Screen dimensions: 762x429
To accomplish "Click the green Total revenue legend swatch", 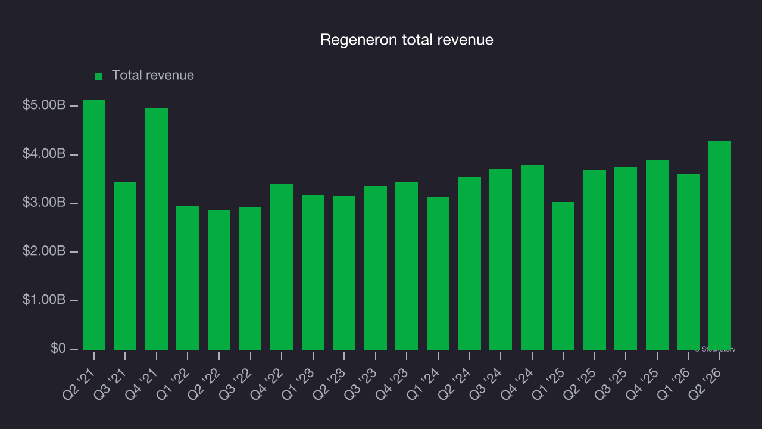I will [99, 76].
